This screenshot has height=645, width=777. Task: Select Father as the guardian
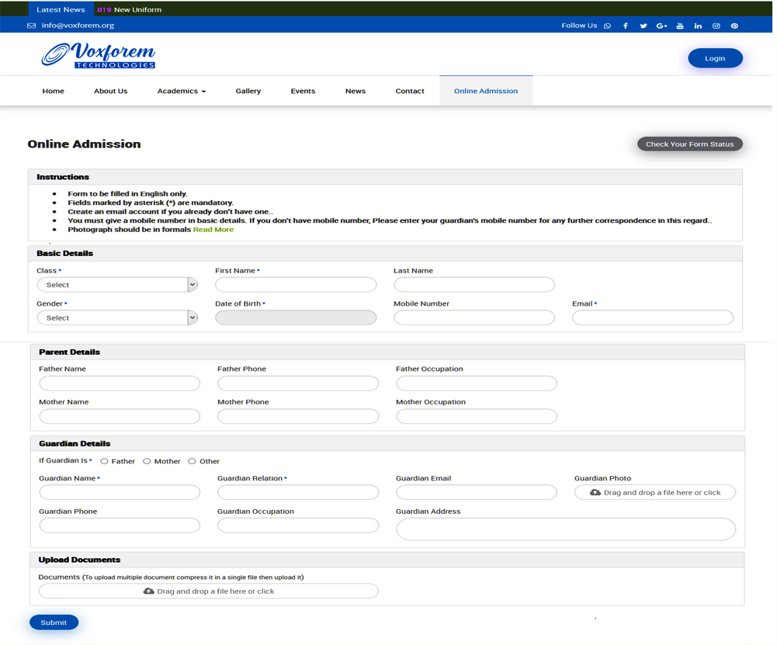[105, 461]
